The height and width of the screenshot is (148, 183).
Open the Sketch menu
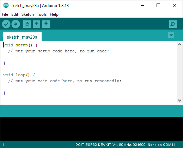point(28,14)
